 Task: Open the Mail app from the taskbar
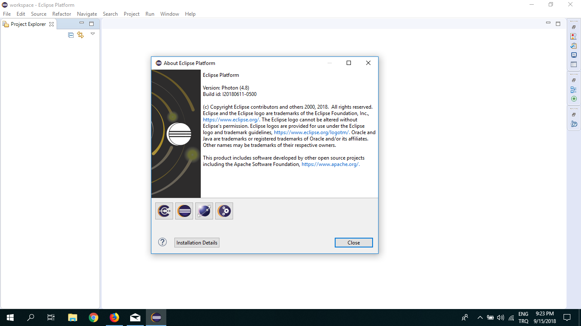coord(135,318)
